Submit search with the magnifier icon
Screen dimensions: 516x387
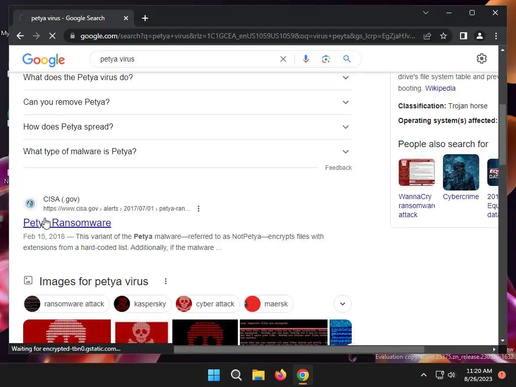point(347,59)
